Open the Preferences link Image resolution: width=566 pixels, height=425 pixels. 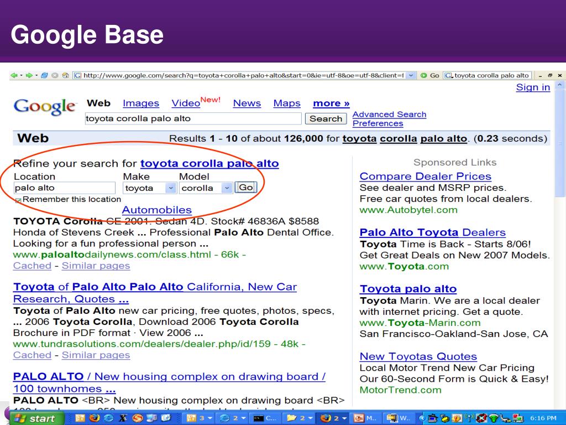click(x=378, y=123)
